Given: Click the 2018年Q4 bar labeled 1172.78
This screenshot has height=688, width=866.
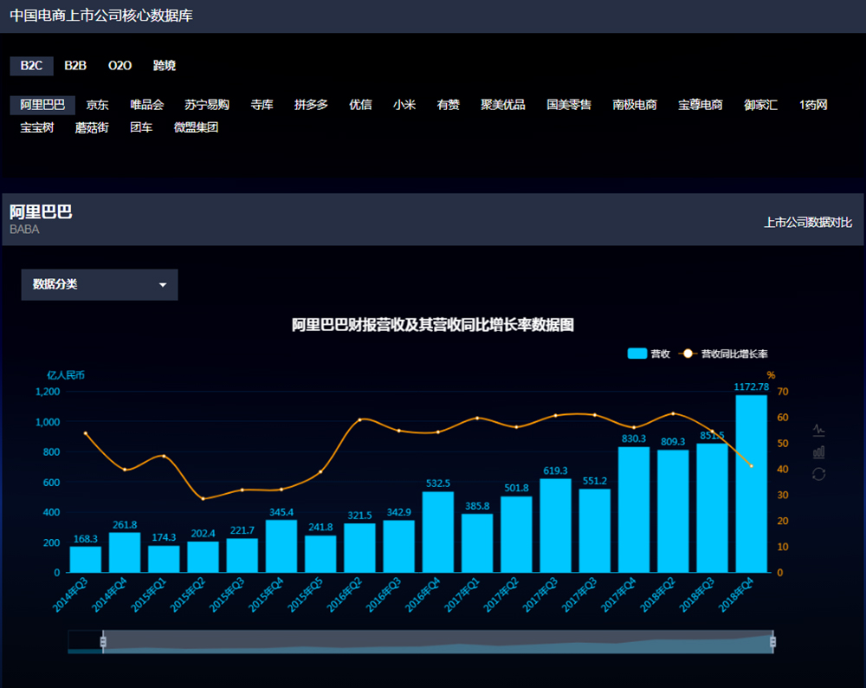Looking at the screenshot, I should tap(751, 484).
